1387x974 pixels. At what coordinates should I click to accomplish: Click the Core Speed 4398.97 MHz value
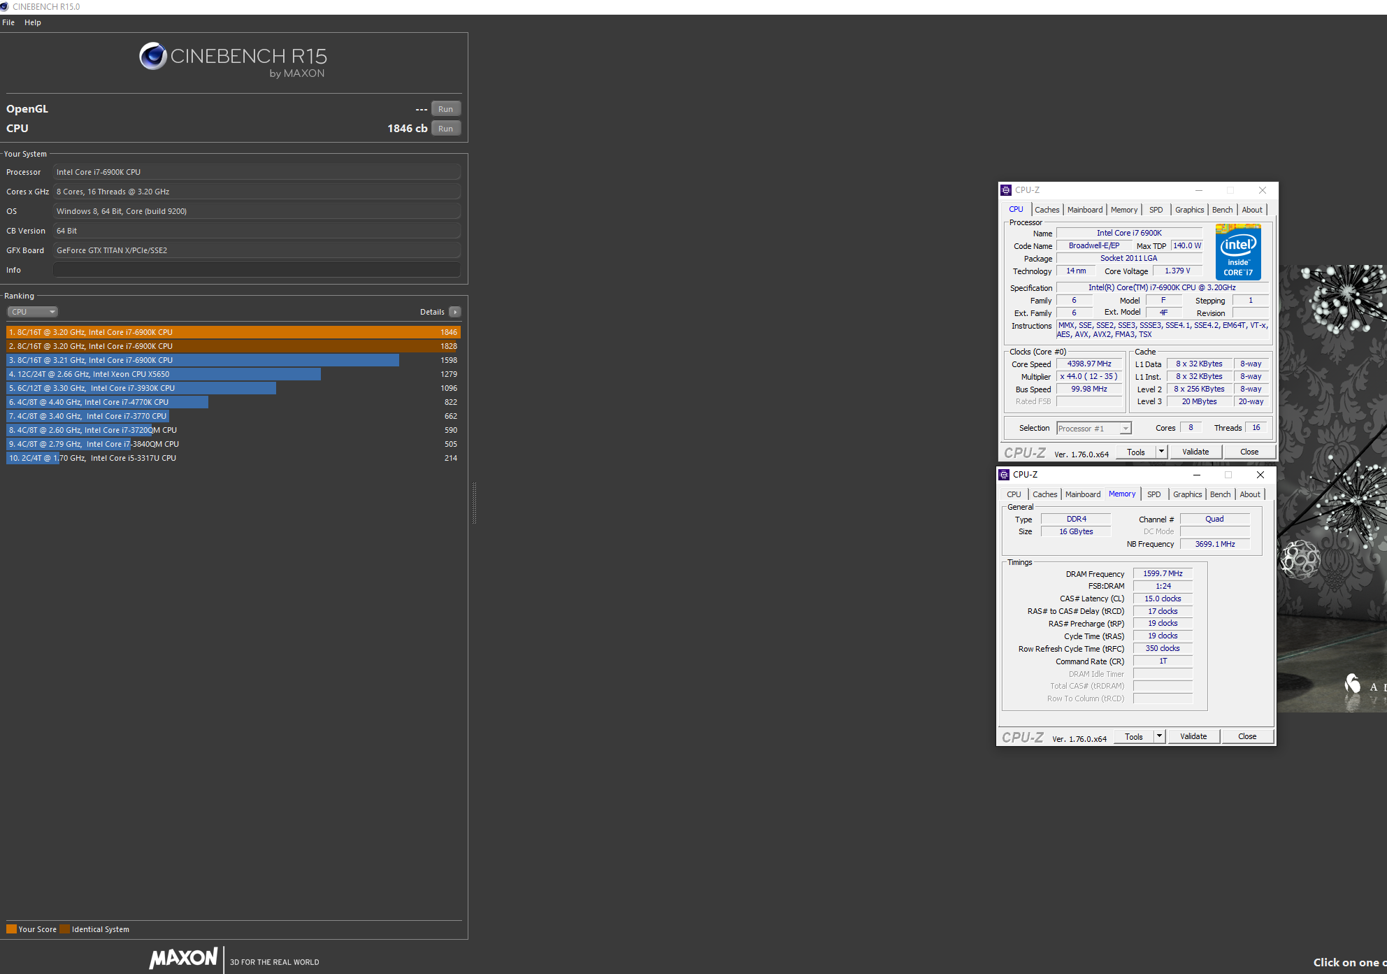(x=1089, y=364)
